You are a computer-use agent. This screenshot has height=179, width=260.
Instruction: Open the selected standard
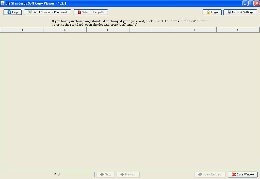(210, 174)
